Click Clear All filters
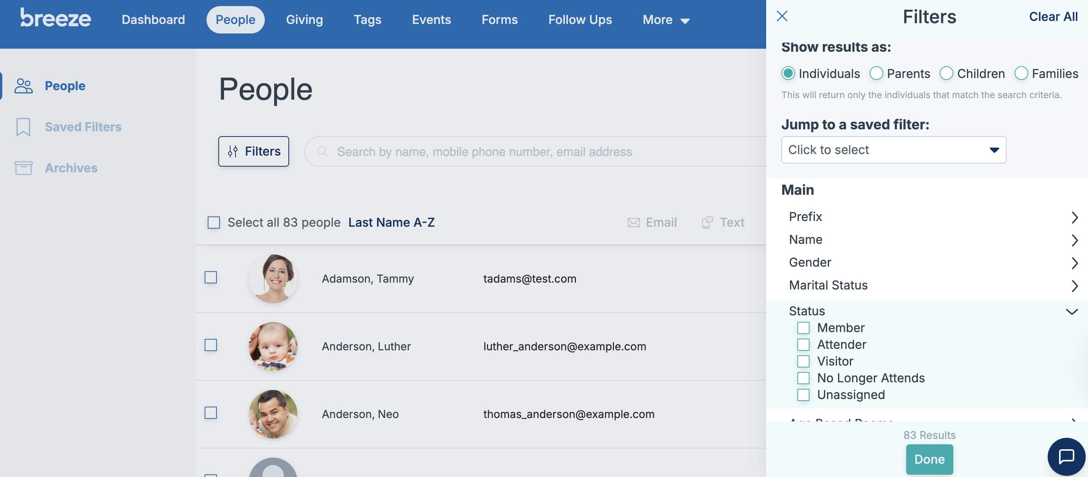1088x477 pixels. [x=1053, y=16]
